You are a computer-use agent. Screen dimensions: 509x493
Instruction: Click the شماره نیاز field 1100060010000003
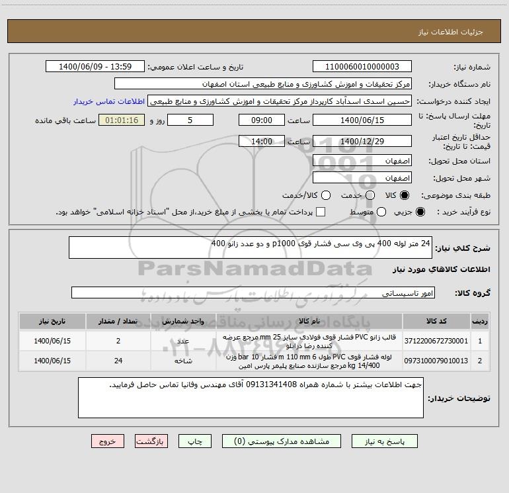pyautogui.click(x=362, y=66)
